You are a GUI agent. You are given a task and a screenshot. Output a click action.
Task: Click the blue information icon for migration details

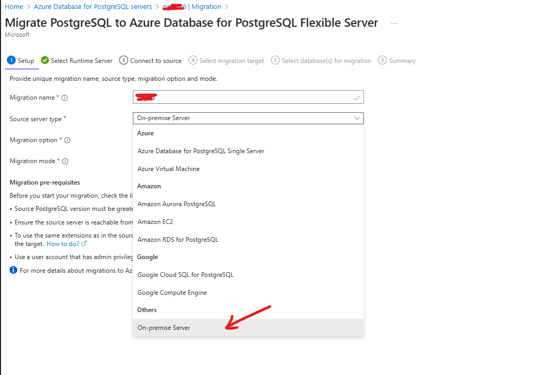pyautogui.click(x=13, y=270)
